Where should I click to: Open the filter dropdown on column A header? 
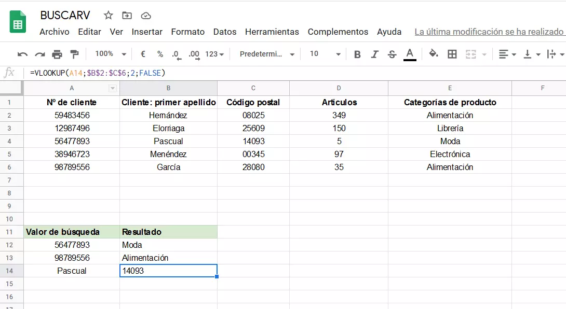tap(113, 88)
